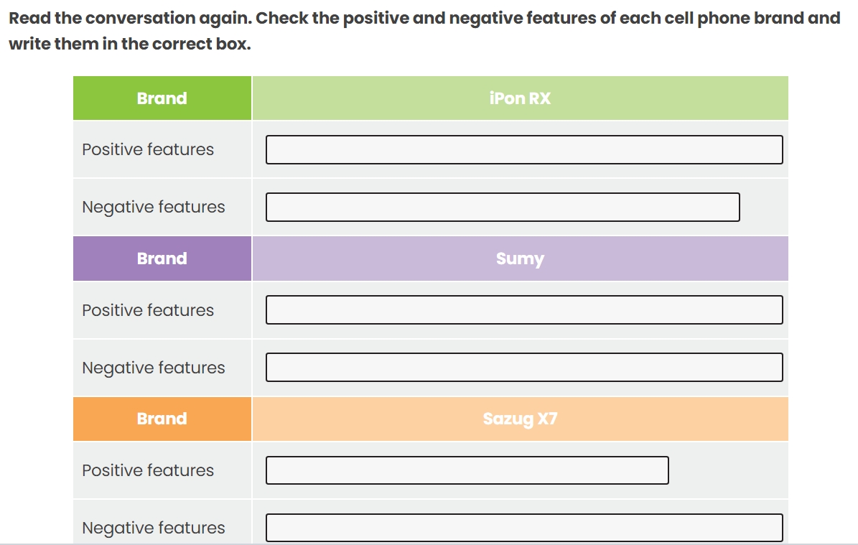Click the Negative features label under Sumy
Image resolution: width=858 pixels, height=545 pixels.
[151, 367]
